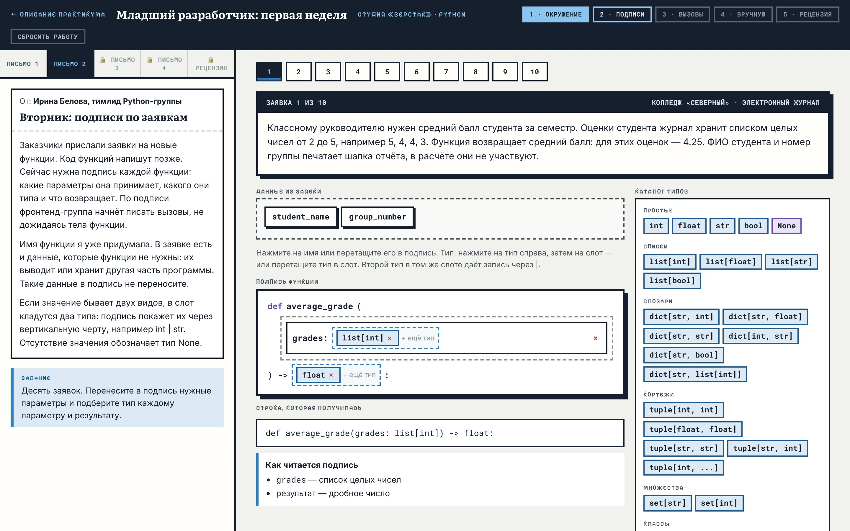Open locked Рецензия letter tab
850x531 pixels.
tap(211, 64)
